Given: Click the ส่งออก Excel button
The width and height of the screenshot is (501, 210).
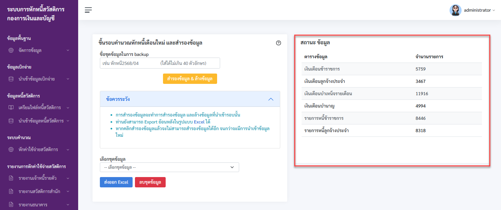Looking at the screenshot, I should tap(116, 182).
